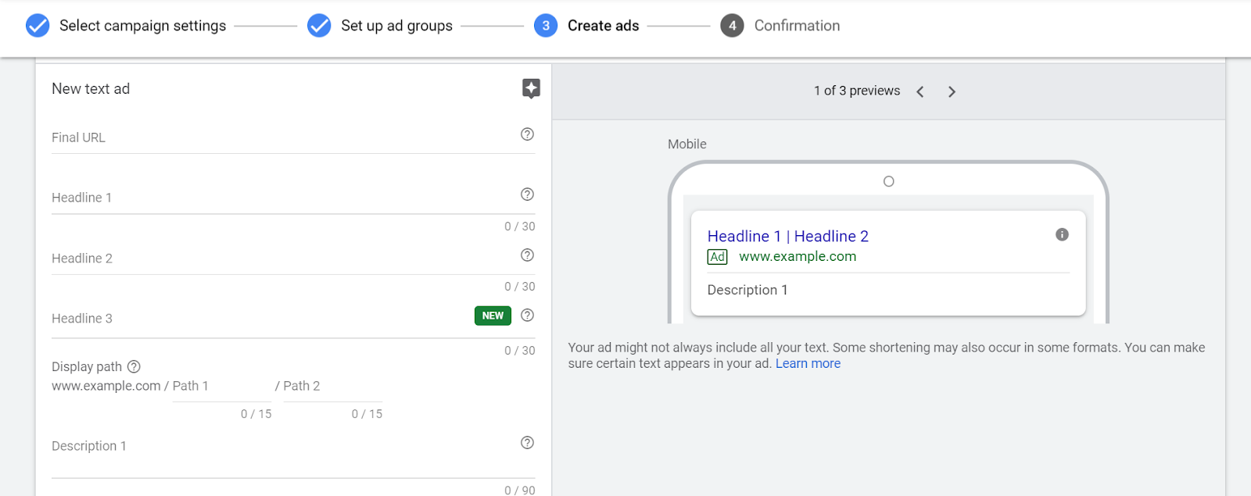The width and height of the screenshot is (1251, 496).
Task: Open the Final URL help icon
Action: [527, 134]
